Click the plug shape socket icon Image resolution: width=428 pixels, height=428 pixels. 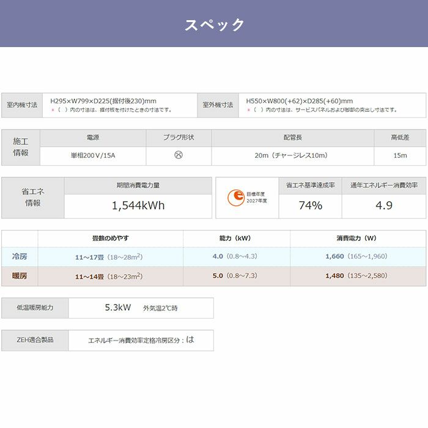pyautogui.click(x=179, y=155)
